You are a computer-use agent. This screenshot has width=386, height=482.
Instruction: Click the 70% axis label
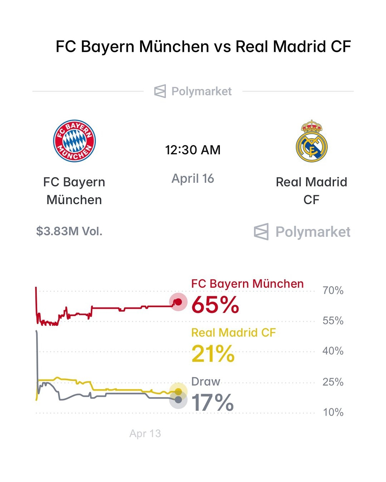coord(333,291)
